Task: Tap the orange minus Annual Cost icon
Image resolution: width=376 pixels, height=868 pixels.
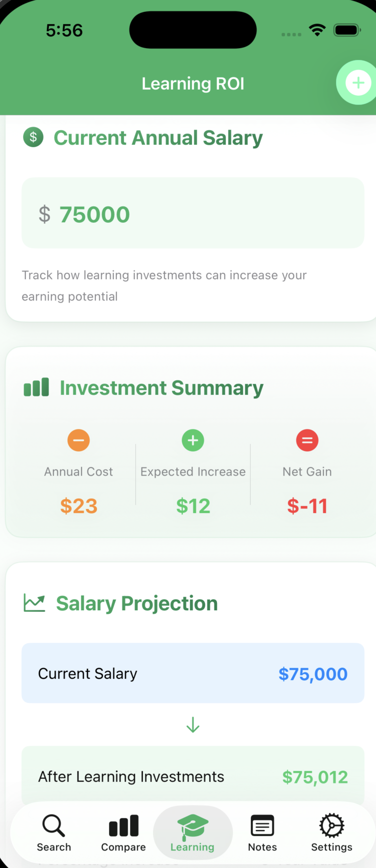Action: coord(78,441)
